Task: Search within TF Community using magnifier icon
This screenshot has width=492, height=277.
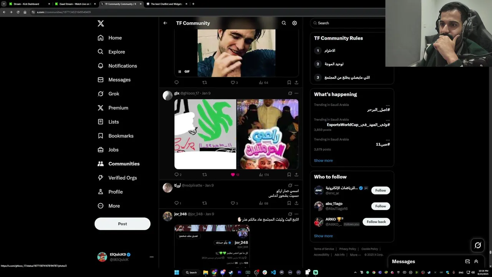Action: [x=284, y=23]
